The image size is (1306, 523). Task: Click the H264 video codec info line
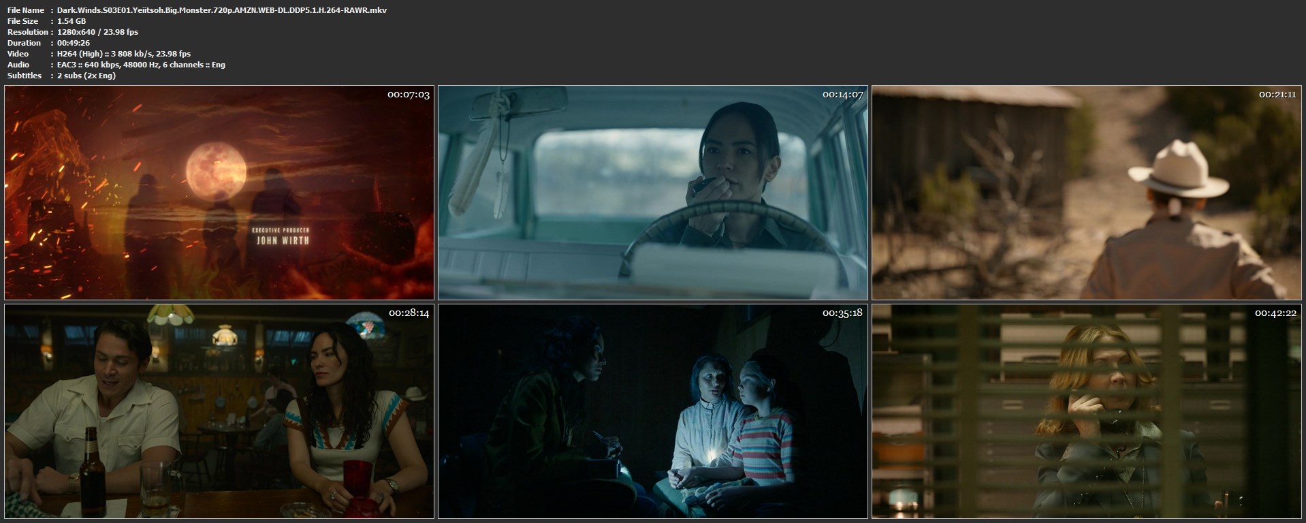pos(124,54)
